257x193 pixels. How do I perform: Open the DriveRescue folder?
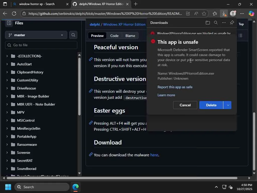coord(26,88)
